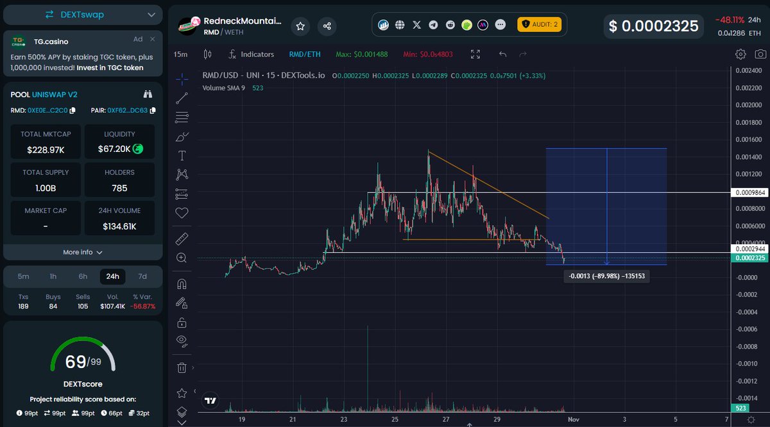Open the project's Reddit link
Viewport: 770px width, 427px height.
coord(450,25)
